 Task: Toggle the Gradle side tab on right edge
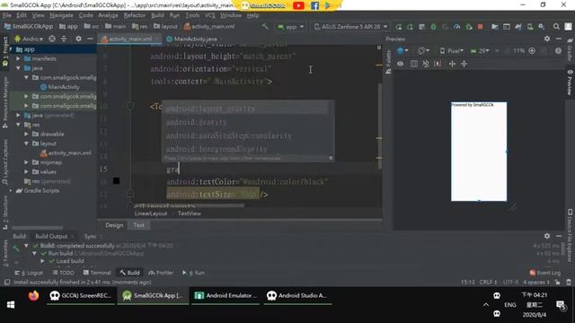(570, 49)
